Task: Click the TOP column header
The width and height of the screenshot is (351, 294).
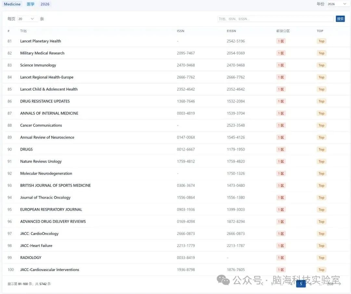Action: pos(320,31)
